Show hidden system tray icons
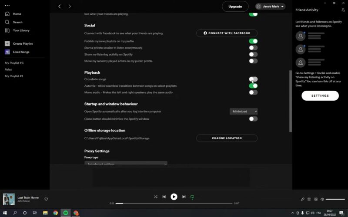Screen dimensions: 348x217 tap(292, 213)
